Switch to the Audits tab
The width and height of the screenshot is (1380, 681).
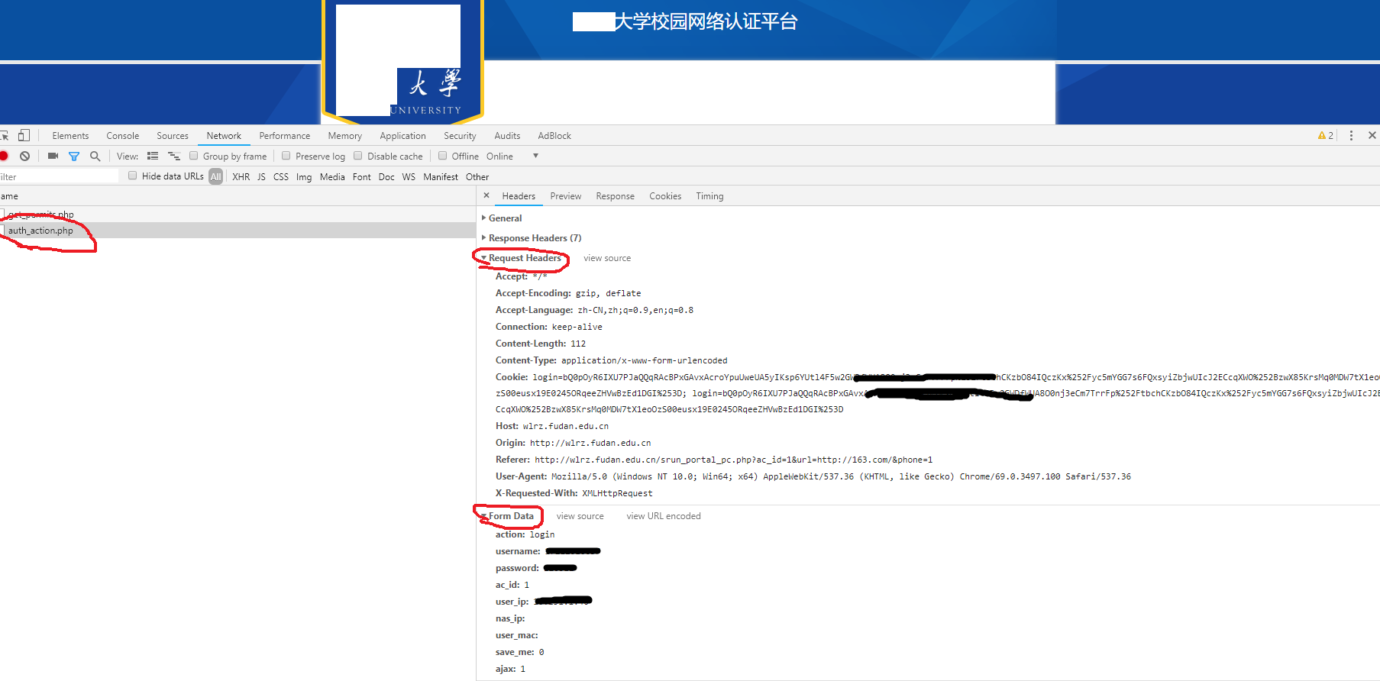[x=507, y=135]
